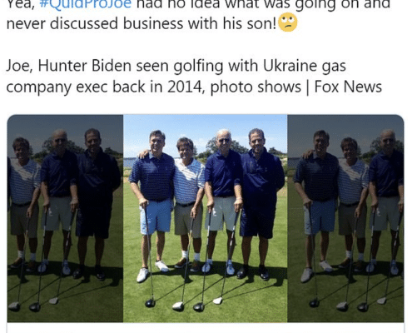Click the eye-roll emoji after 'son!'
Screen dimensions: 412x333
click(287, 23)
